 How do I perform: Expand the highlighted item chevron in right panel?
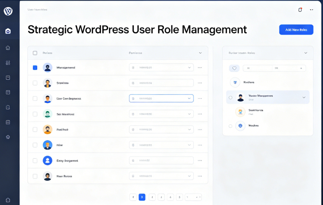coord(304,98)
